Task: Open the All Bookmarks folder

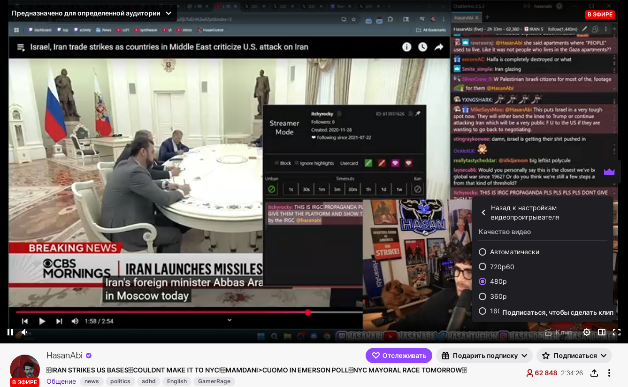Action: (431, 30)
